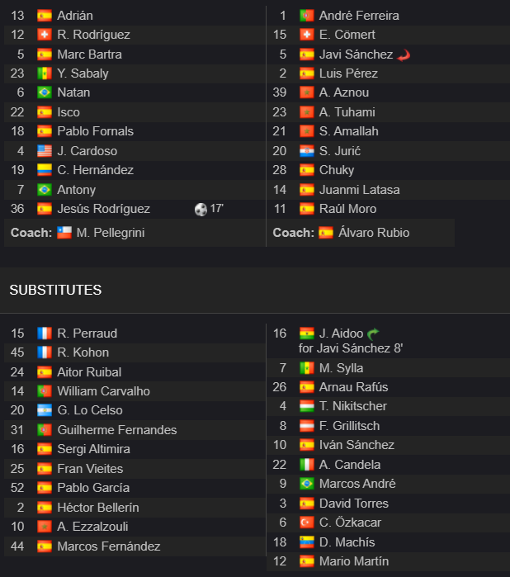
Task: Open William Carvalho's player profile
Action: point(104,391)
